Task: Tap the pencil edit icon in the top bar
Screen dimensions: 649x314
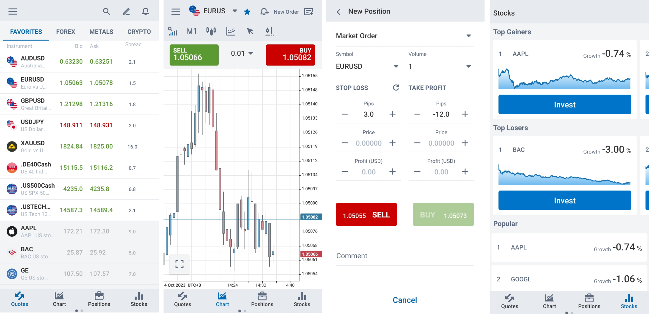Action: point(126,11)
